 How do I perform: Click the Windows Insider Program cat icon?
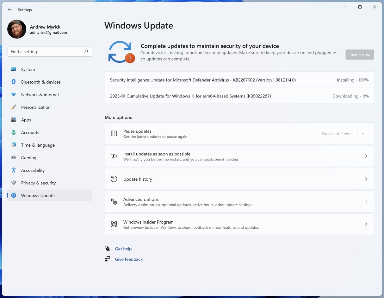(114, 224)
